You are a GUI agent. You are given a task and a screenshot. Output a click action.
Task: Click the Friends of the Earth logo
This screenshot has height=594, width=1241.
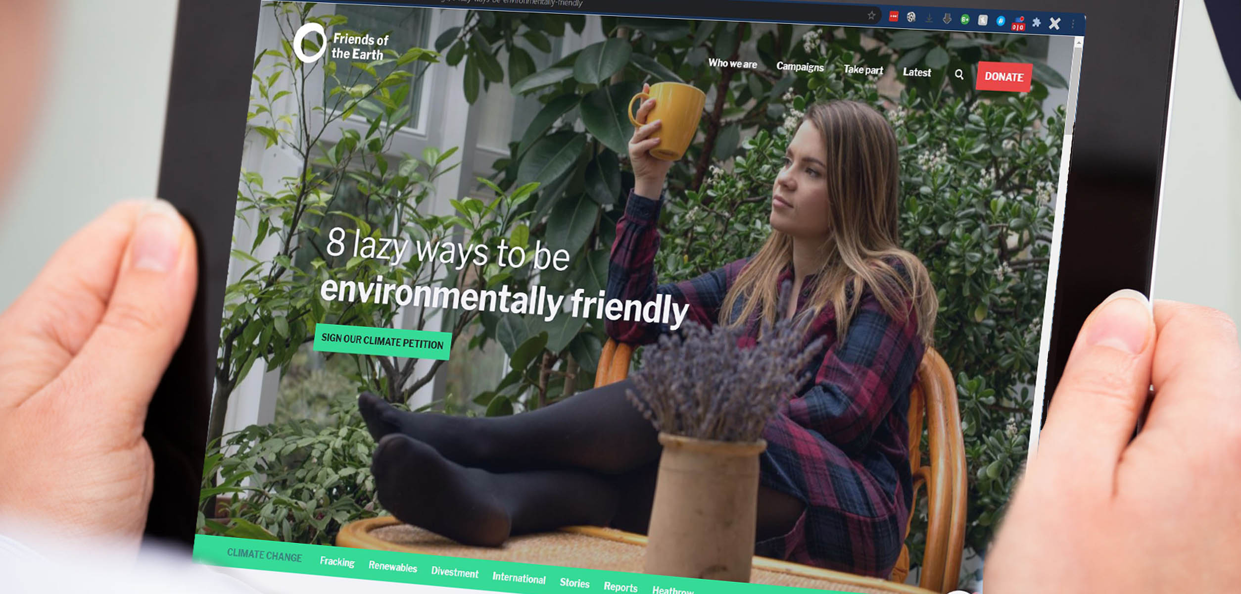click(341, 45)
